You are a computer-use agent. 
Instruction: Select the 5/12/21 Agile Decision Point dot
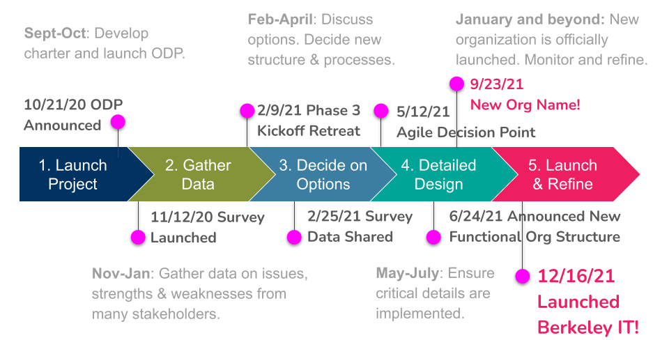381,111
